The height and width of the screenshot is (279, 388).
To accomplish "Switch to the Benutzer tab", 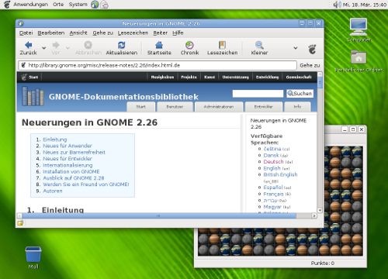I will pyautogui.click(x=175, y=107).
